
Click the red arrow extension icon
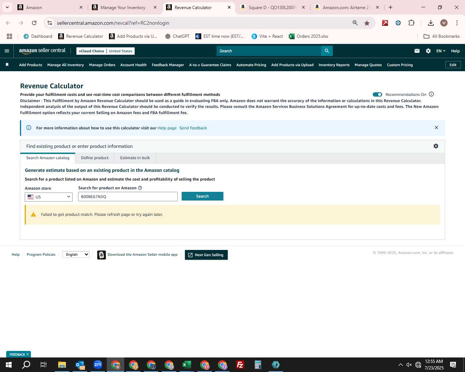click(x=385, y=23)
